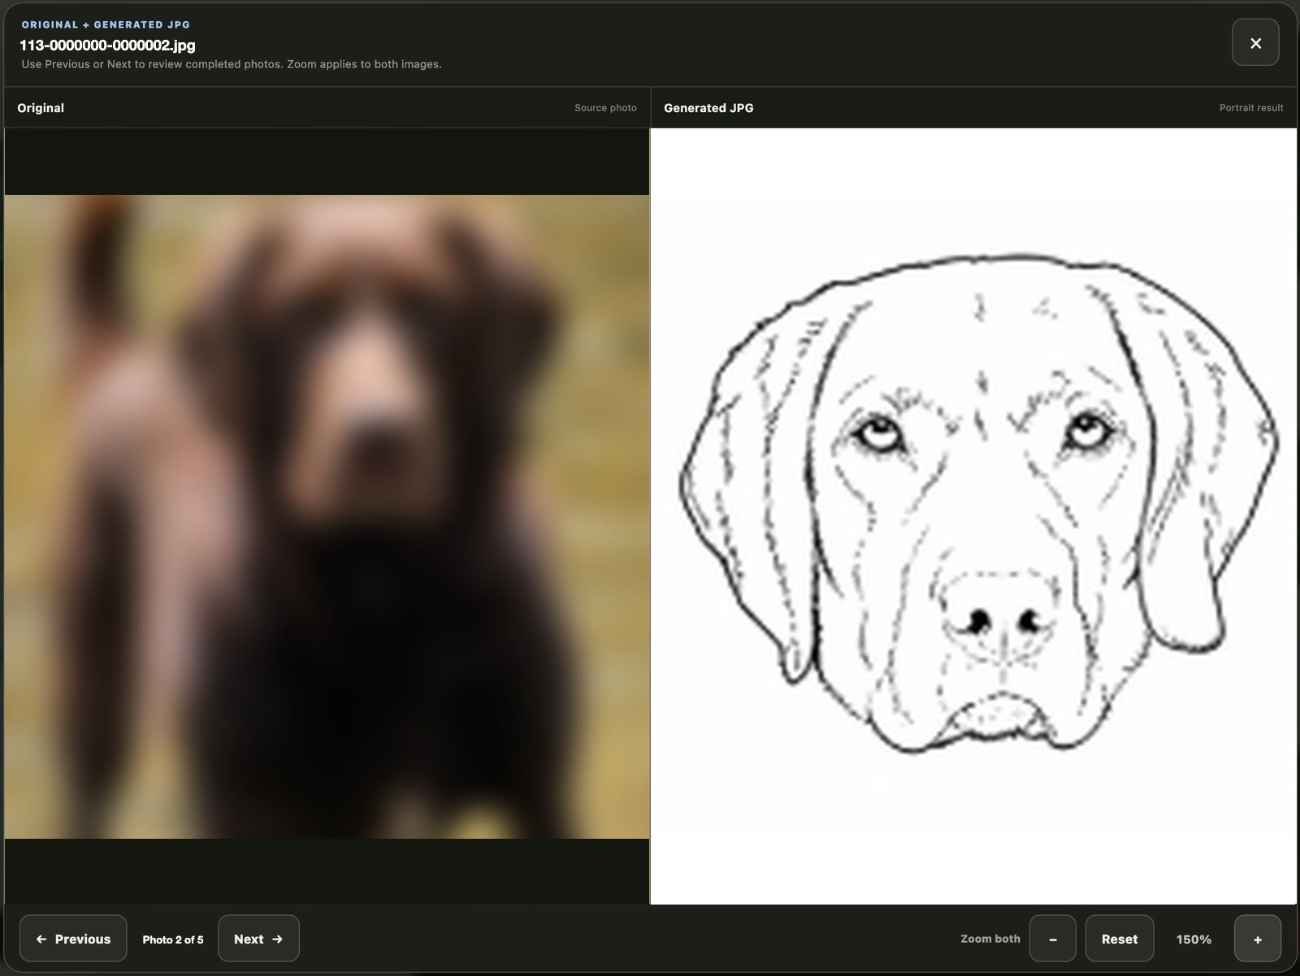Click the generated line-art dog portrait
Image resolution: width=1300 pixels, height=976 pixels.
[973, 516]
